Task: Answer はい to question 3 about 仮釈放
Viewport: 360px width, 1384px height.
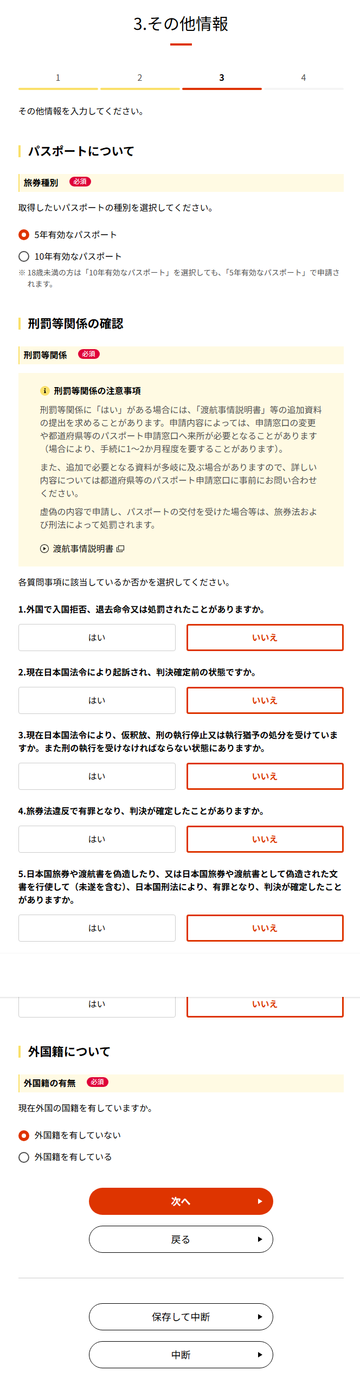Action: 97,776
